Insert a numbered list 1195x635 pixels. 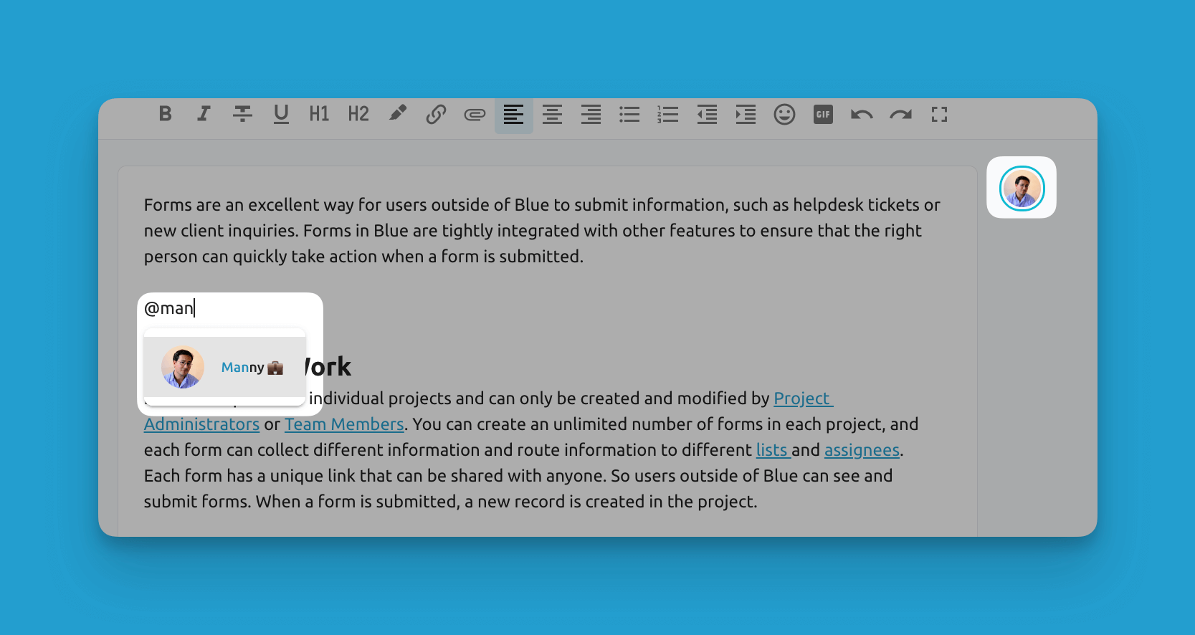(668, 115)
